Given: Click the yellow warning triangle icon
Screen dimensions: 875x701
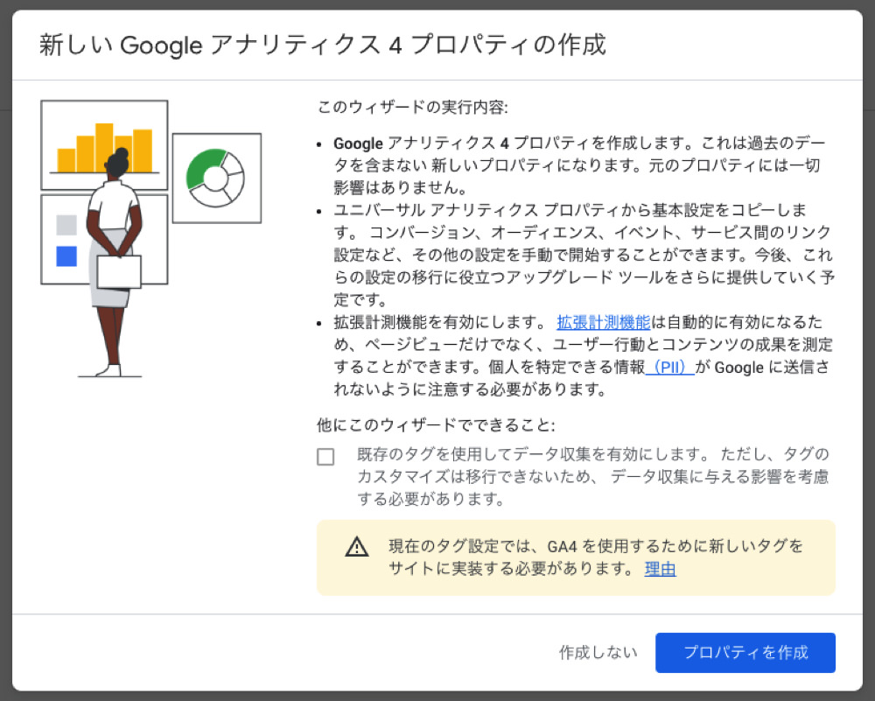Looking at the screenshot, I should (357, 547).
